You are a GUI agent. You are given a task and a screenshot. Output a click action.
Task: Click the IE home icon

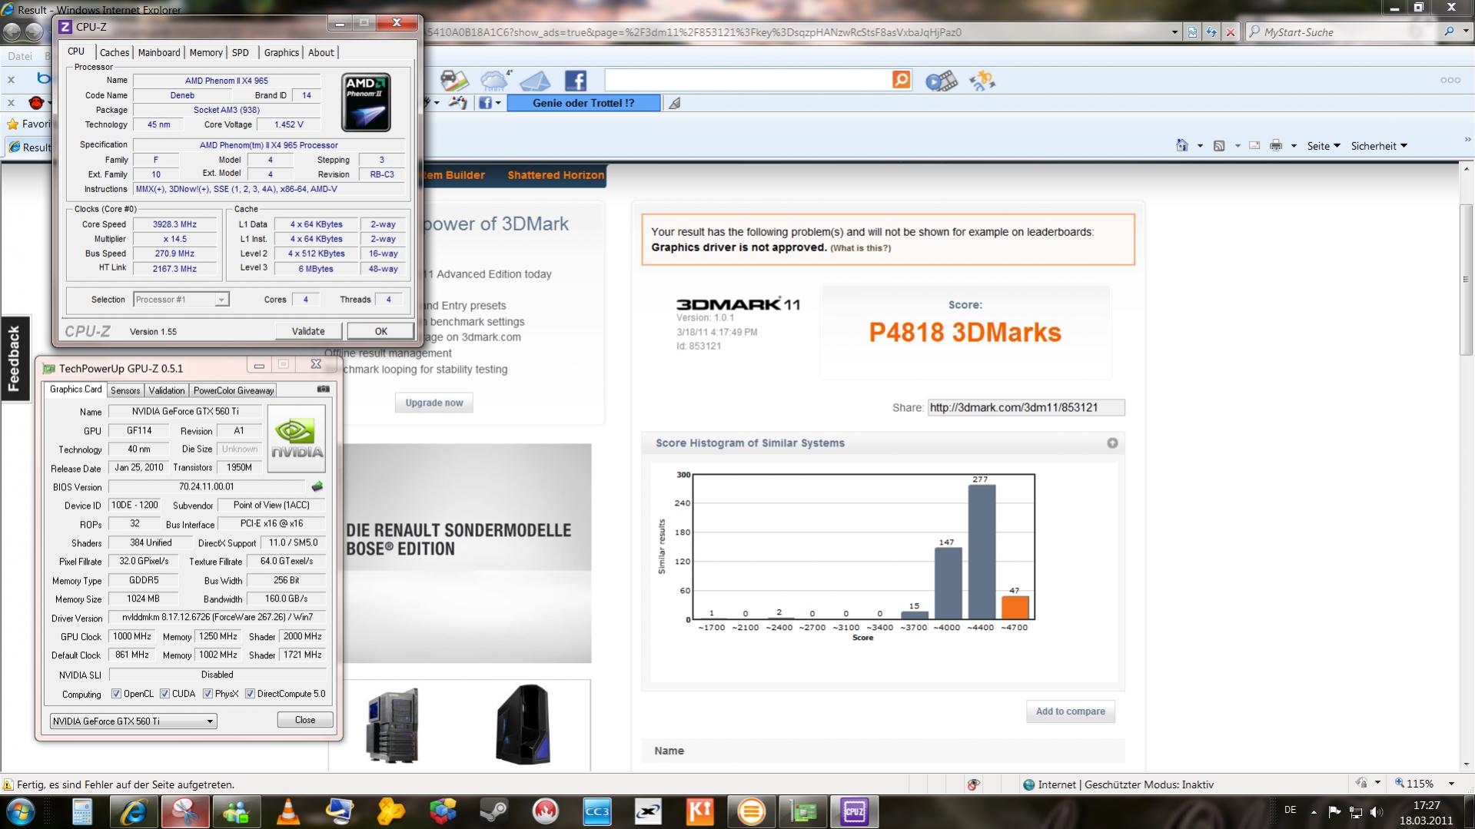(x=1182, y=146)
